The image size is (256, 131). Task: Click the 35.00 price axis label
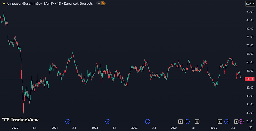(x=250, y=104)
